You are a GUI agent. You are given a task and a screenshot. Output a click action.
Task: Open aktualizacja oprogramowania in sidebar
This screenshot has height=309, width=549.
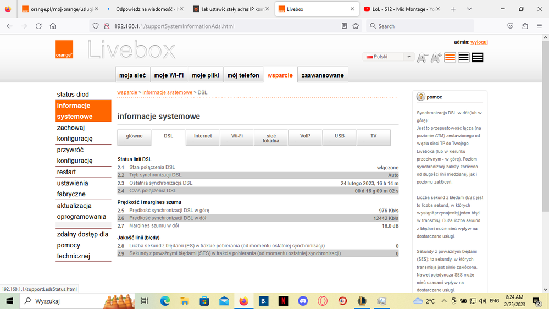coord(83,211)
